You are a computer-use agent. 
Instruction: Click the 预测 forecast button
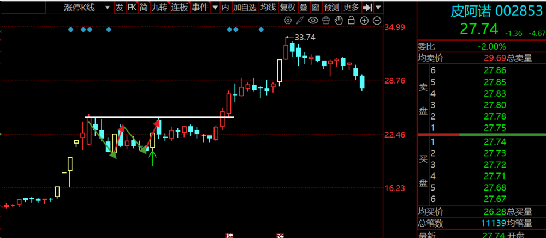coord(331,8)
